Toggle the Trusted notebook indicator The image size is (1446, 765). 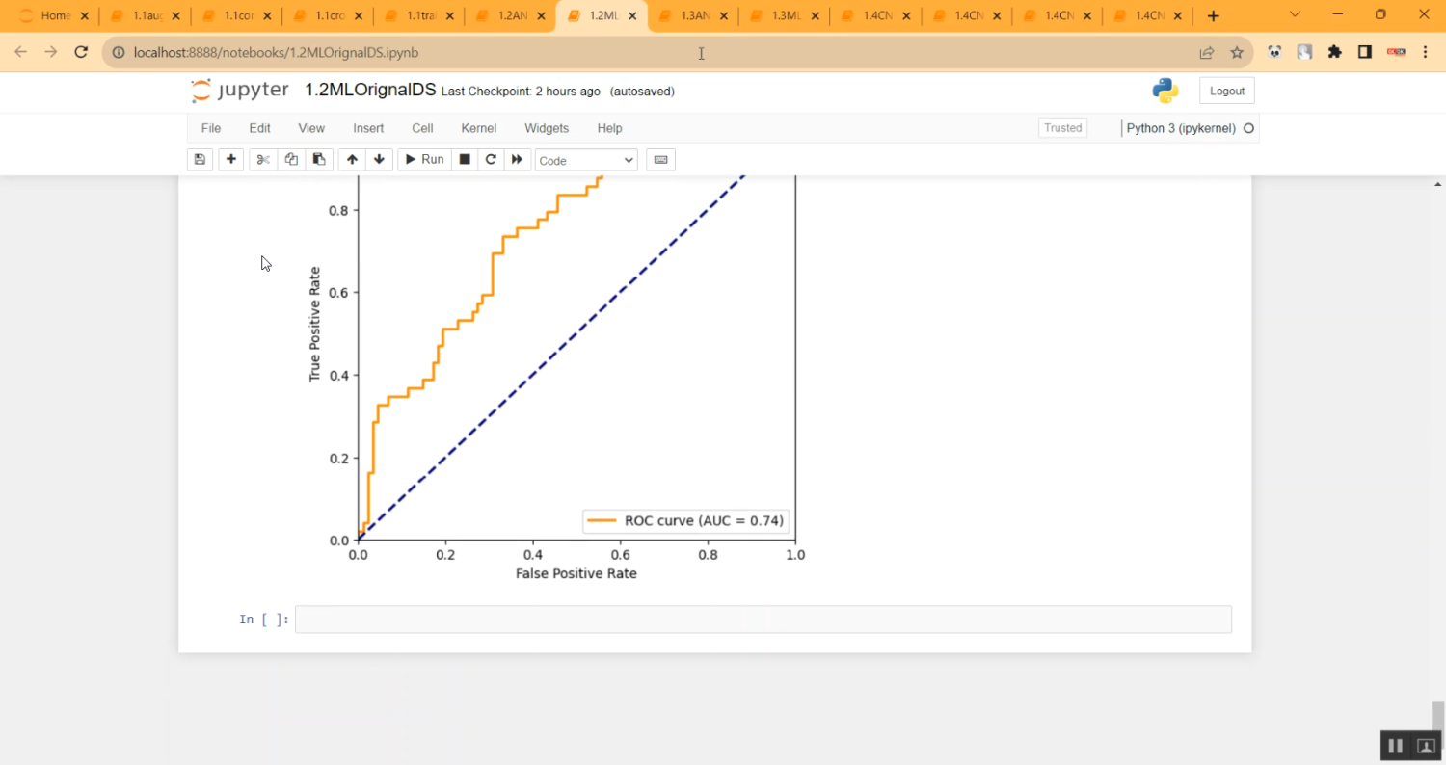pos(1062,128)
